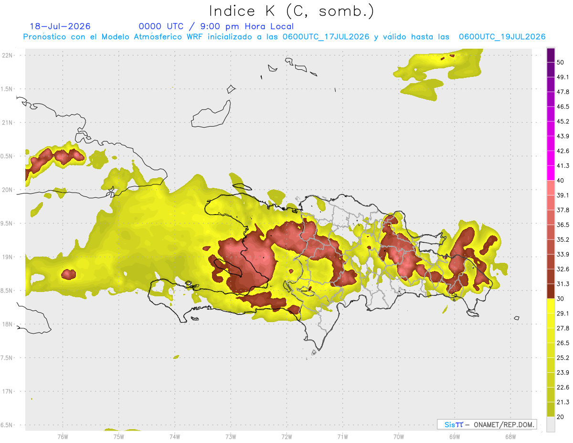Click the '23.9' value on the color scale
Image resolution: width=573 pixels, height=443 pixels.
563,373
